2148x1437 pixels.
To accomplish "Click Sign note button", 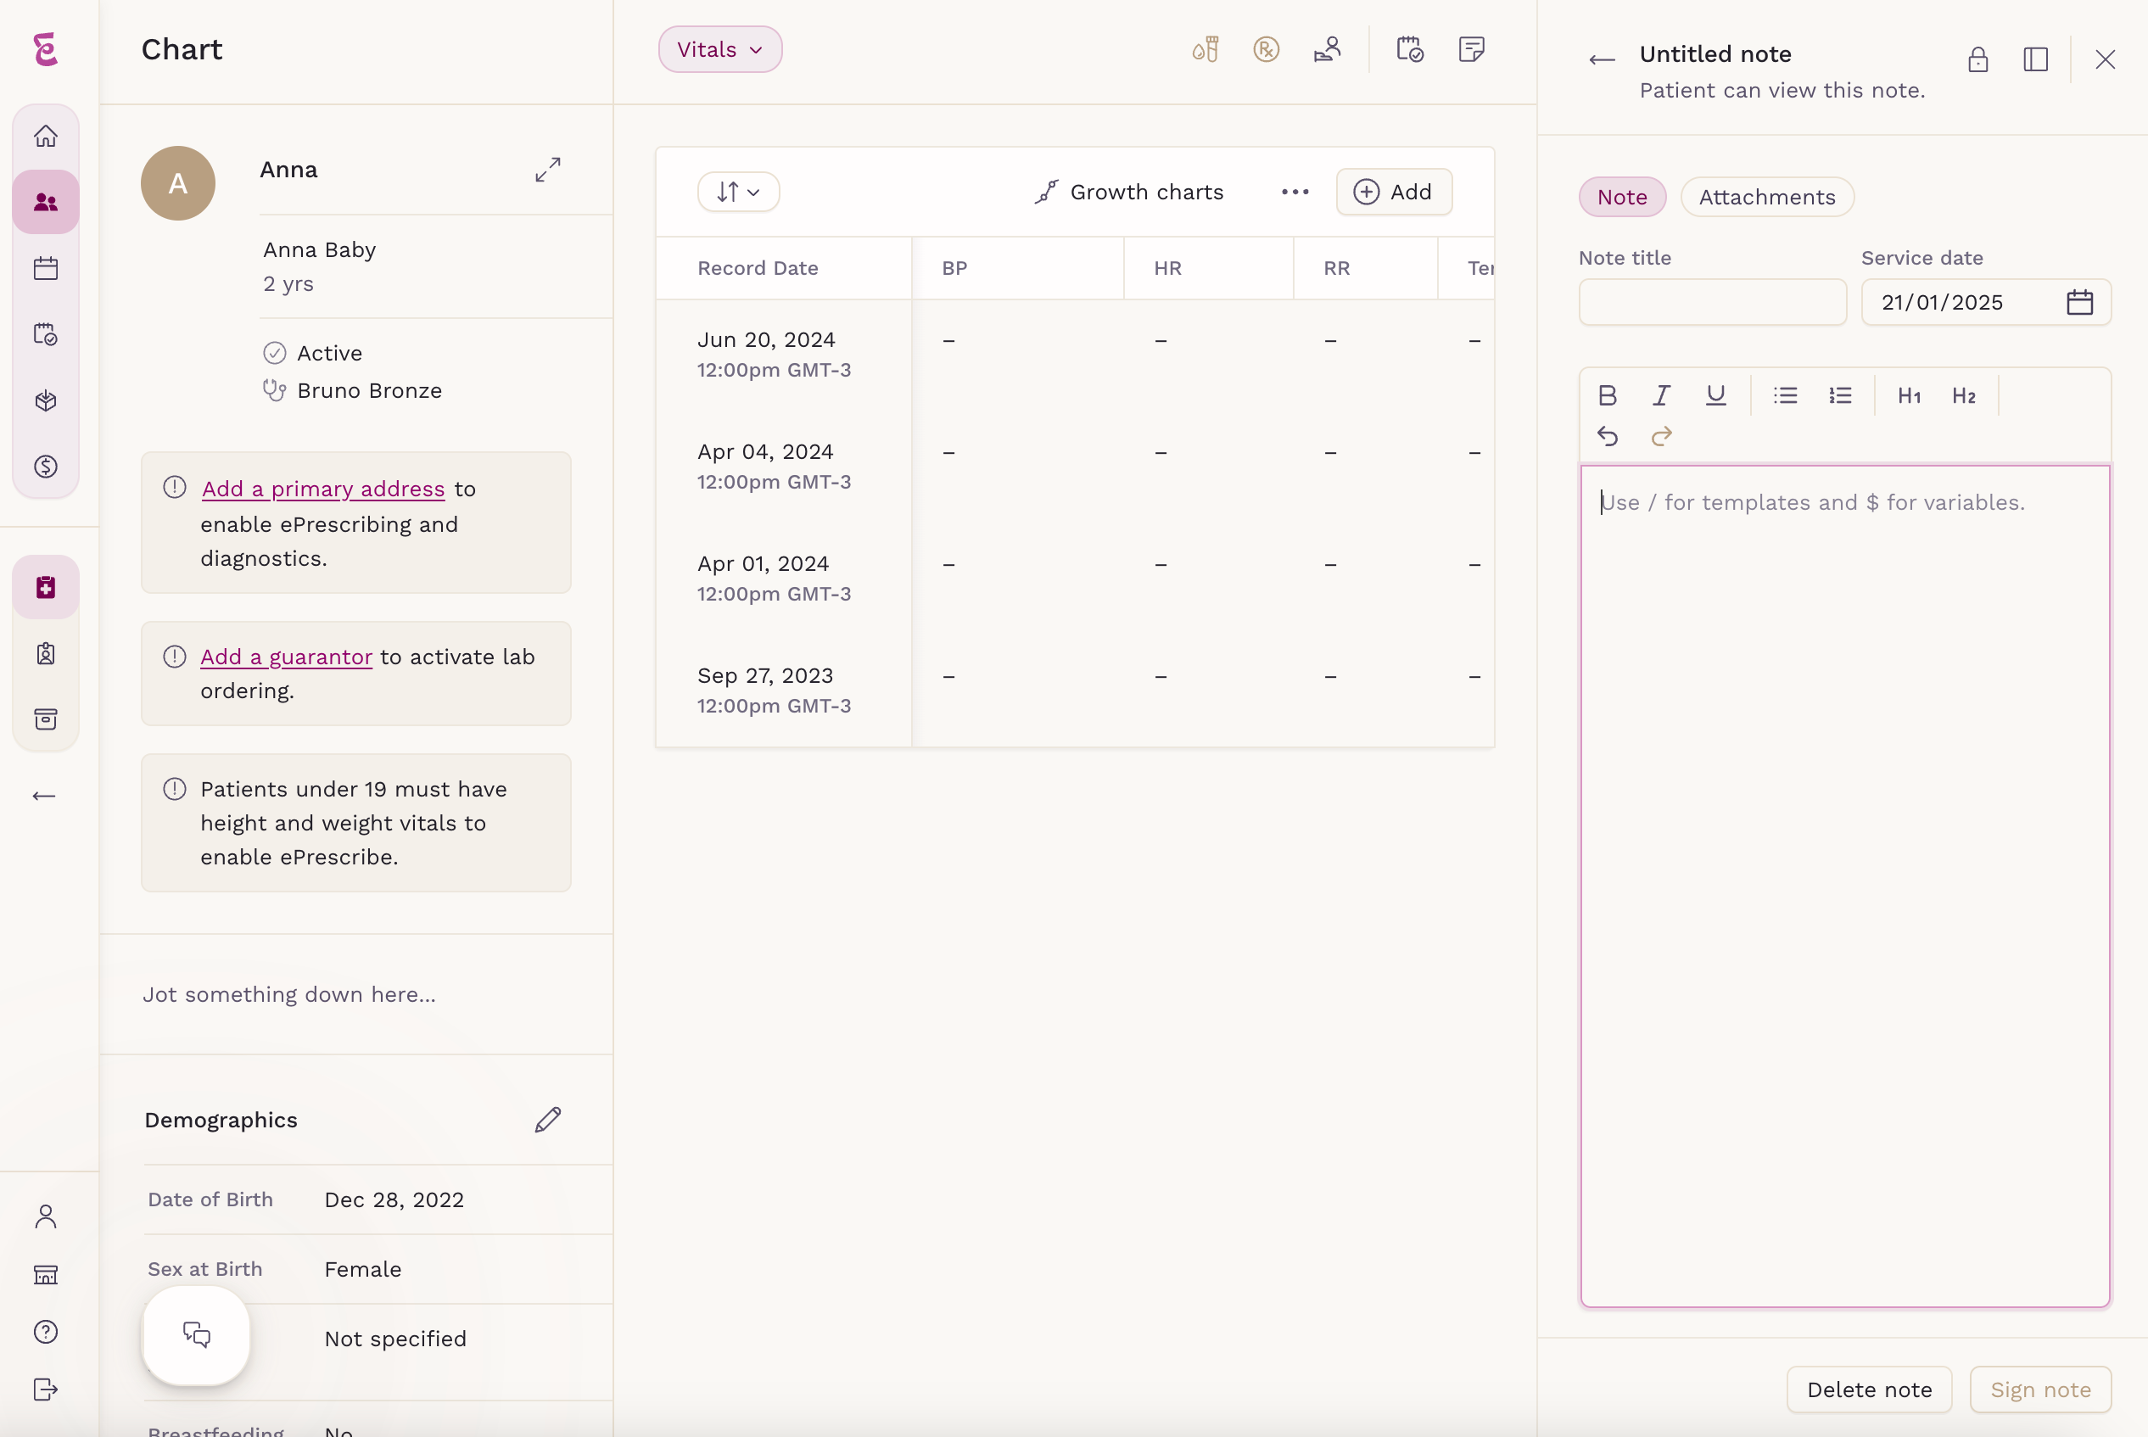I will 2041,1389.
